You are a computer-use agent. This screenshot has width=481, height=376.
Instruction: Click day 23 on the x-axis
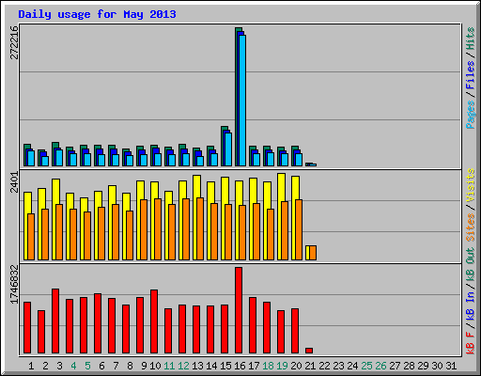(x=338, y=366)
